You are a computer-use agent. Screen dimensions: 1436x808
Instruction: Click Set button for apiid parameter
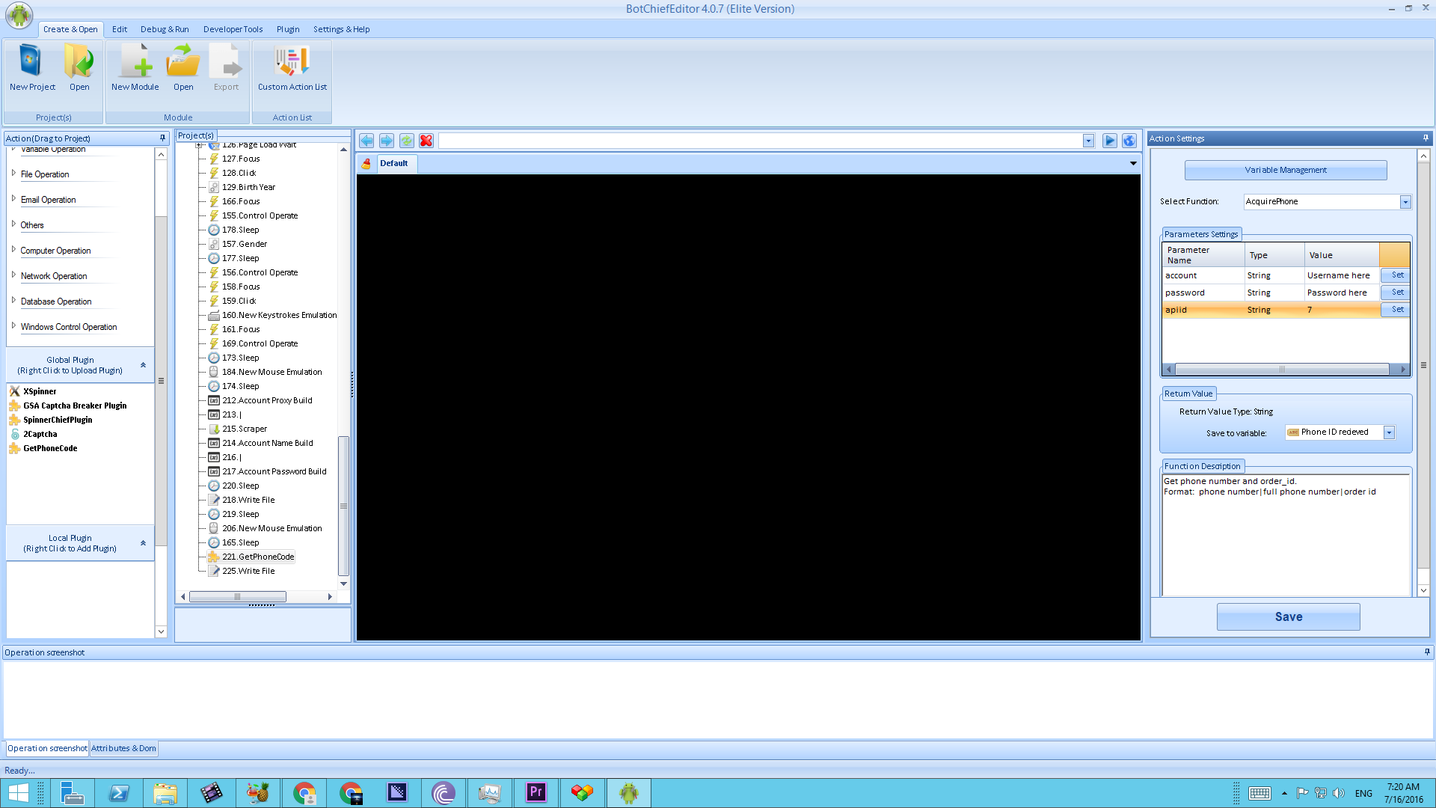[x=1397, y=310]
